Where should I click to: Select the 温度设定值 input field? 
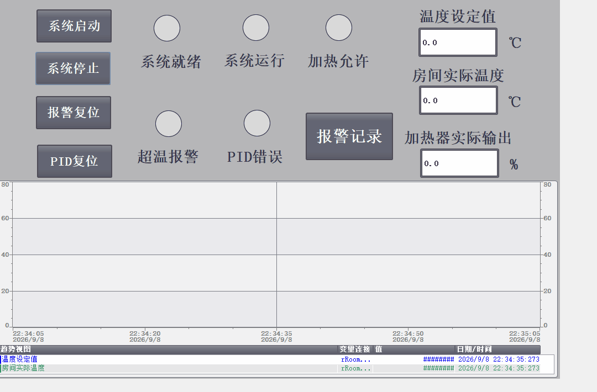click(458, 42)
